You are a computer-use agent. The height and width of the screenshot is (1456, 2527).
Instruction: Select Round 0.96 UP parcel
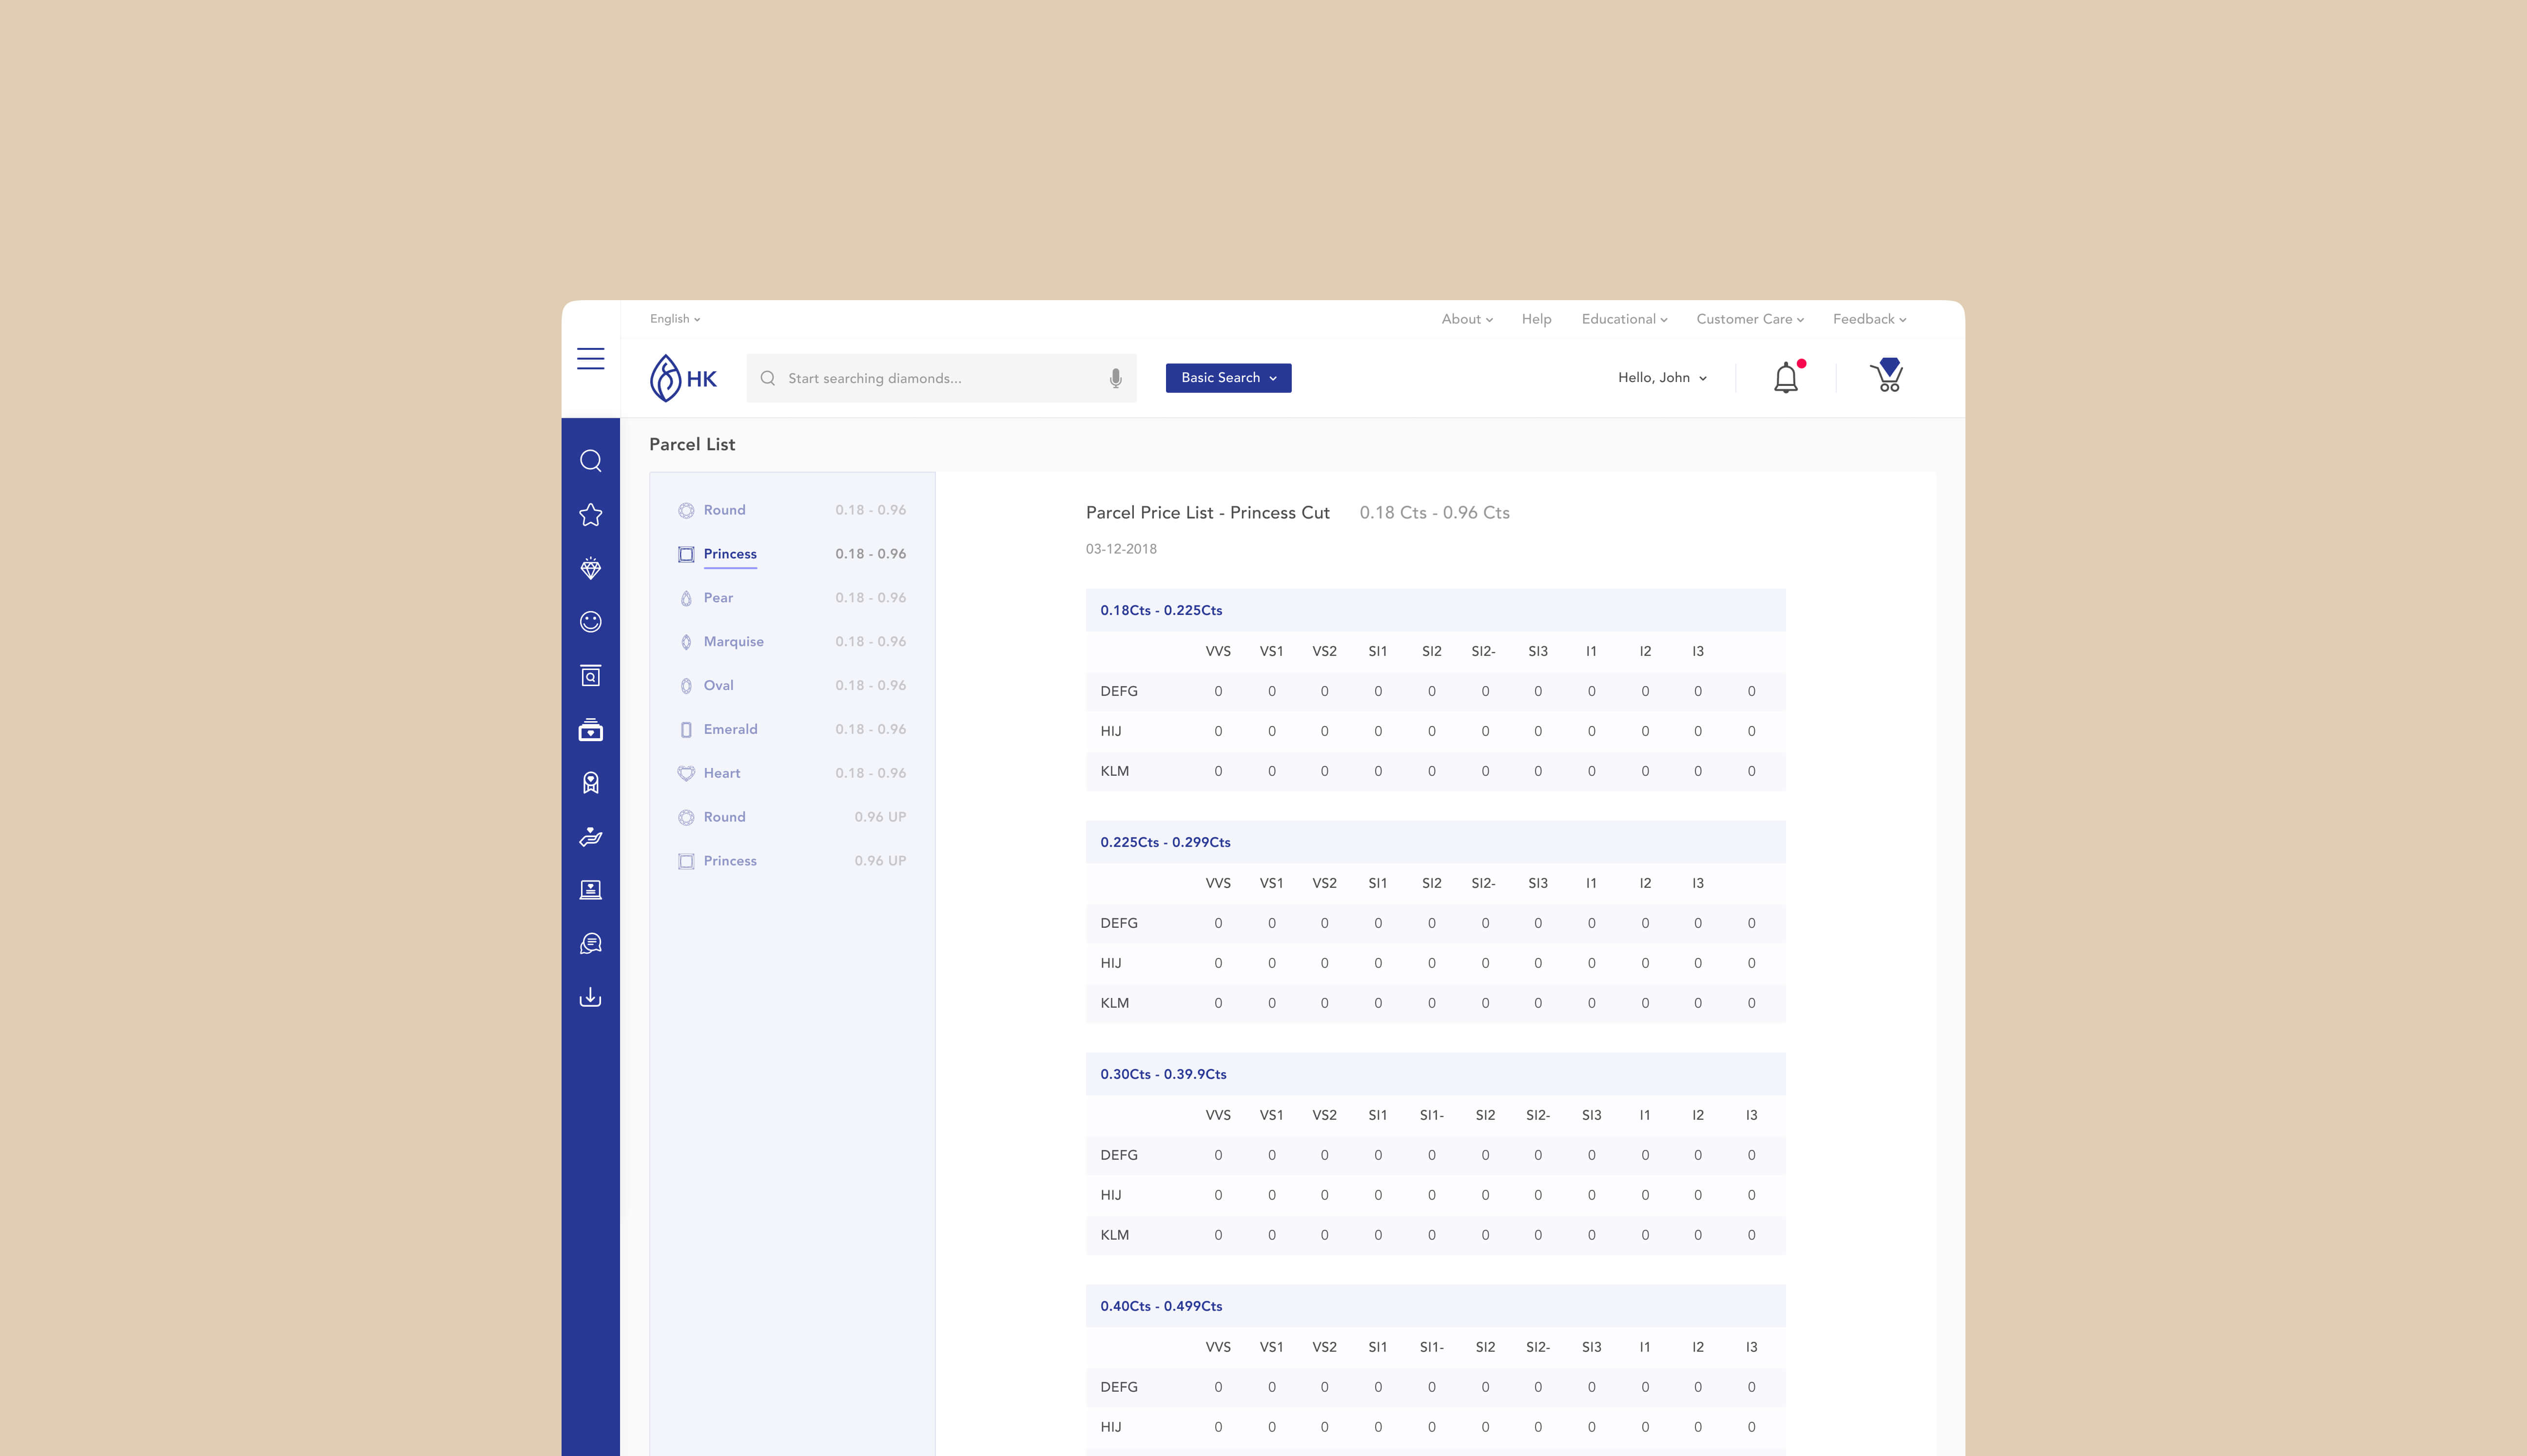point(724,817)
